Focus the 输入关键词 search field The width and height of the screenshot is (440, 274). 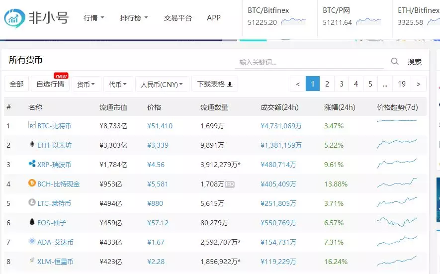coord(309,62)
